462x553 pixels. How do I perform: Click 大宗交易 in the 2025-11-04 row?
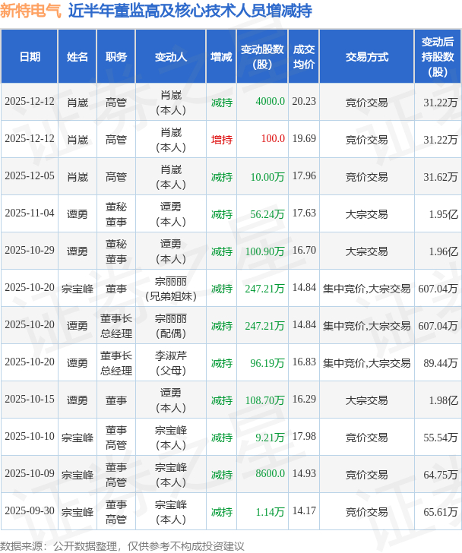point(367,214)
